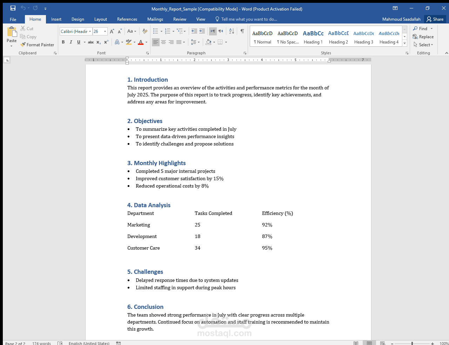Toggle show/hide paragraph marks

click(242, 31)
